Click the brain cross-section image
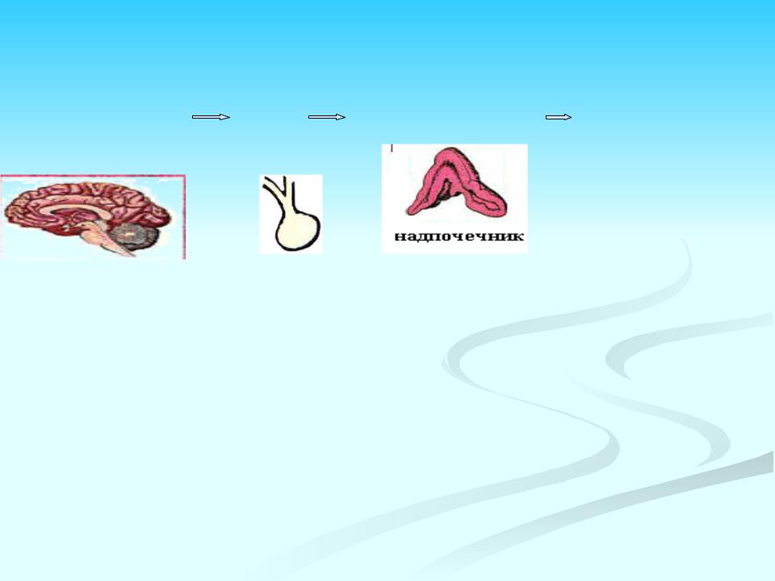Image resolution: width=775 pixels, height=581 pixels. pyautogui.click(x=92, y=216)
